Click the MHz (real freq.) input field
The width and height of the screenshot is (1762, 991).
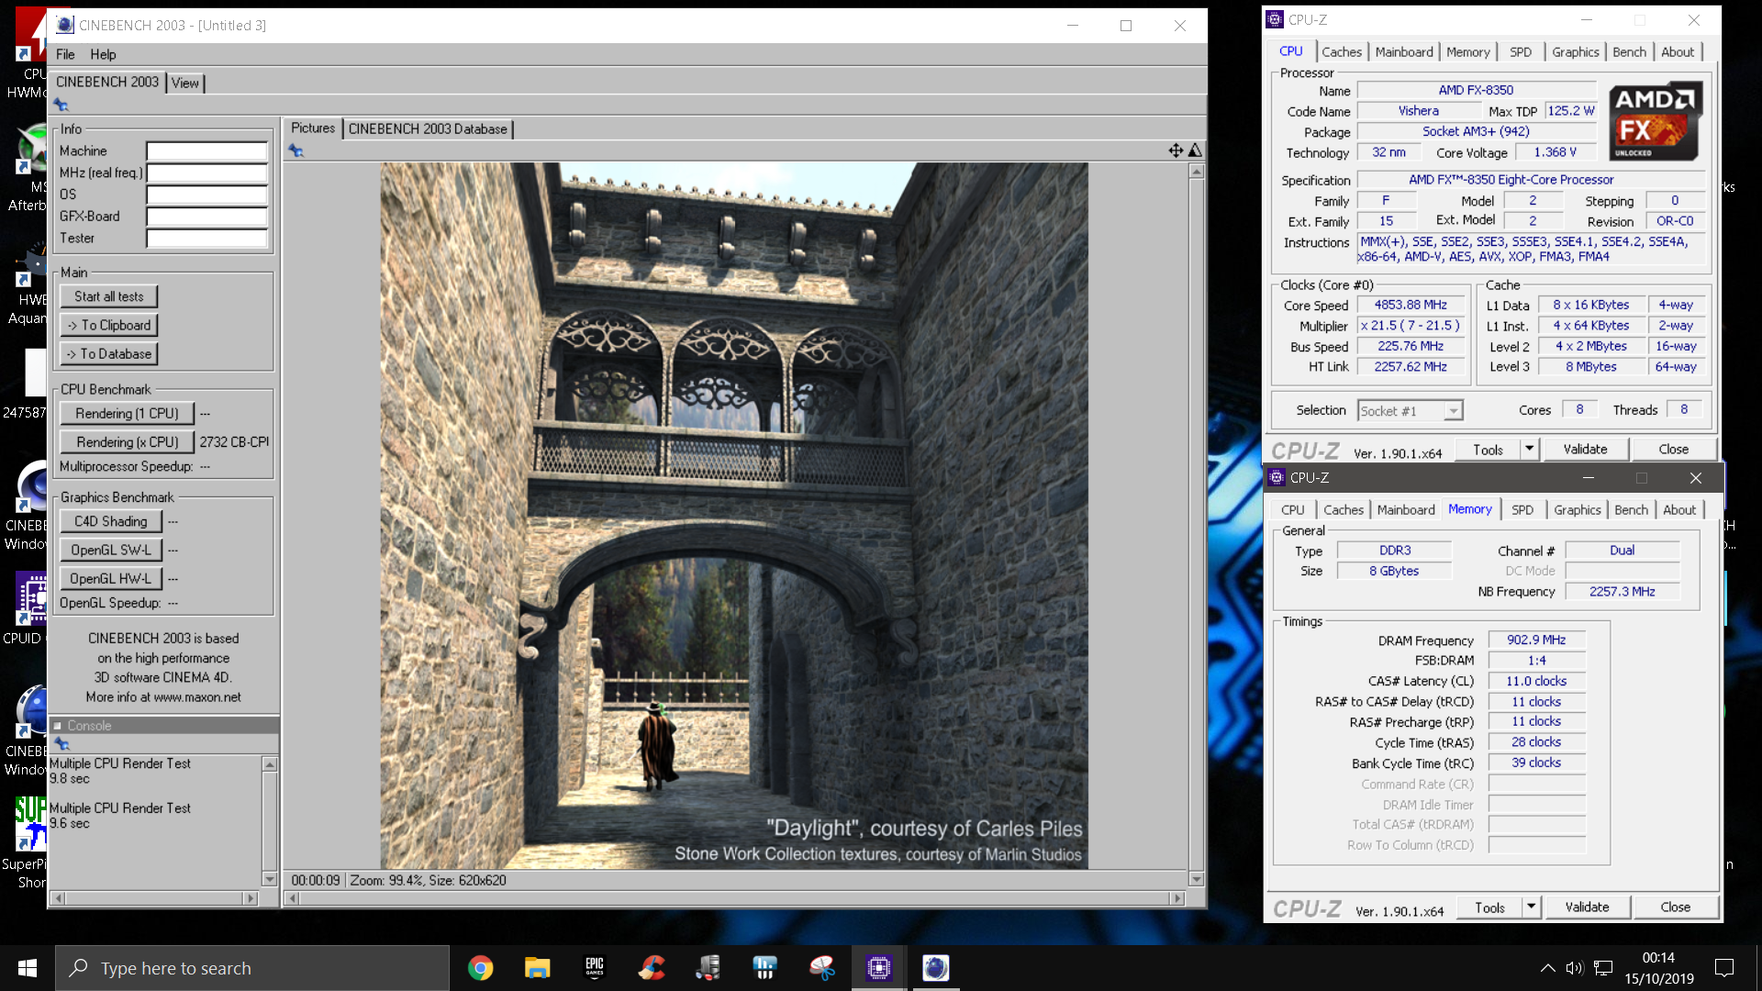[206, 173]
